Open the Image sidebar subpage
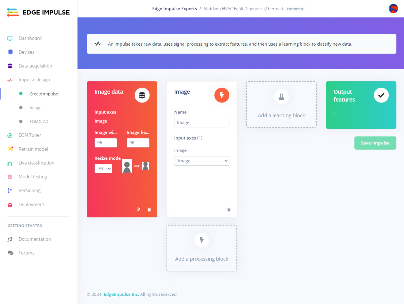 point(35,108)
